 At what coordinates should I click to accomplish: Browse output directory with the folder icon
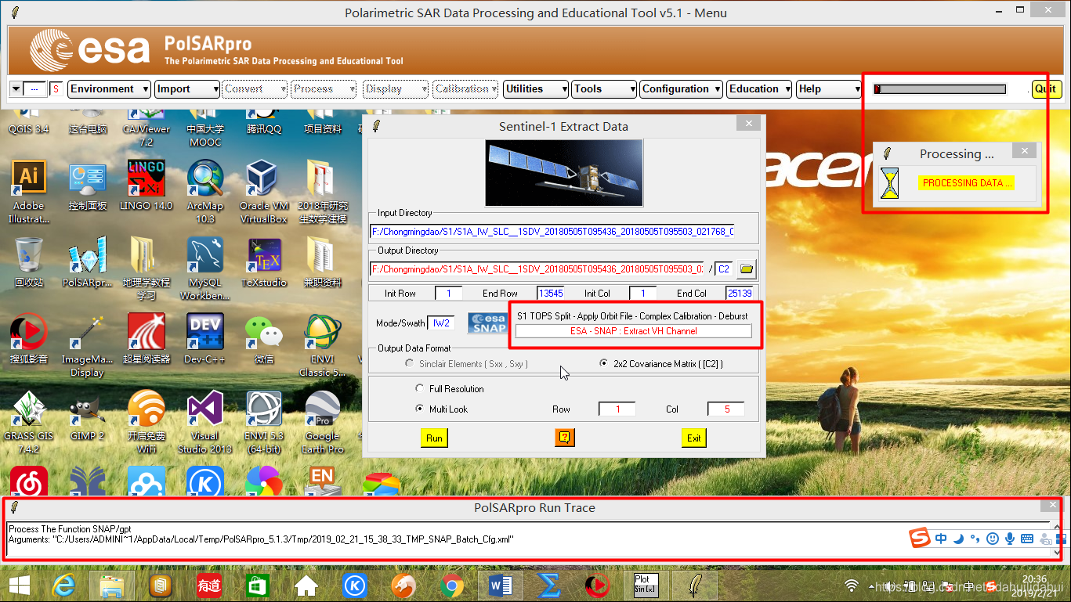(x=747, y=269)
